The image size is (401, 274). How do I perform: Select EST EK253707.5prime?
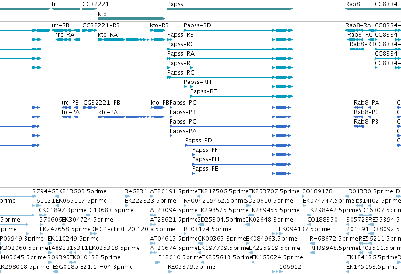point(274,191)
